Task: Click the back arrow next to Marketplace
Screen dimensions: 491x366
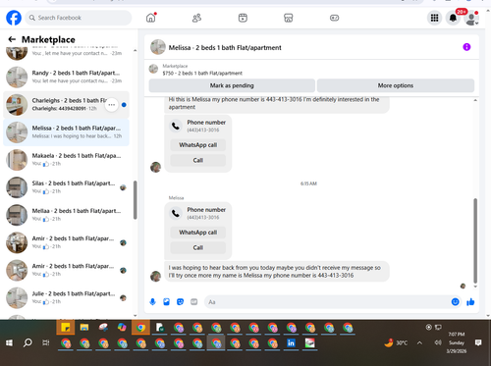Action: coord(12,39)
